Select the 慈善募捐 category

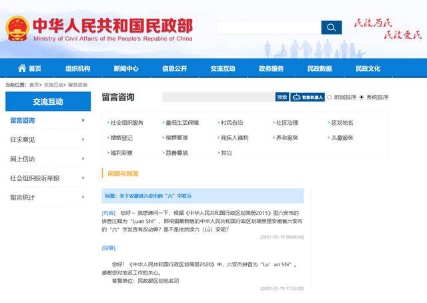click(177, 153)
